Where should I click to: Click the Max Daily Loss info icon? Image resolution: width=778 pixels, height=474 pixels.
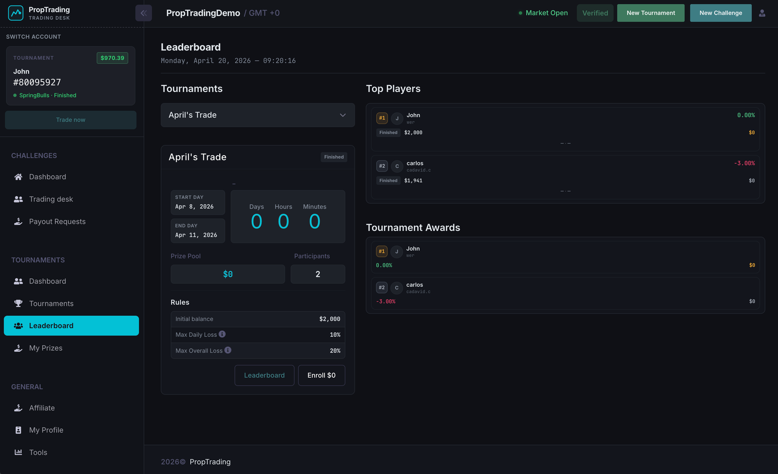pyautogui.click(x=222, y=334)
